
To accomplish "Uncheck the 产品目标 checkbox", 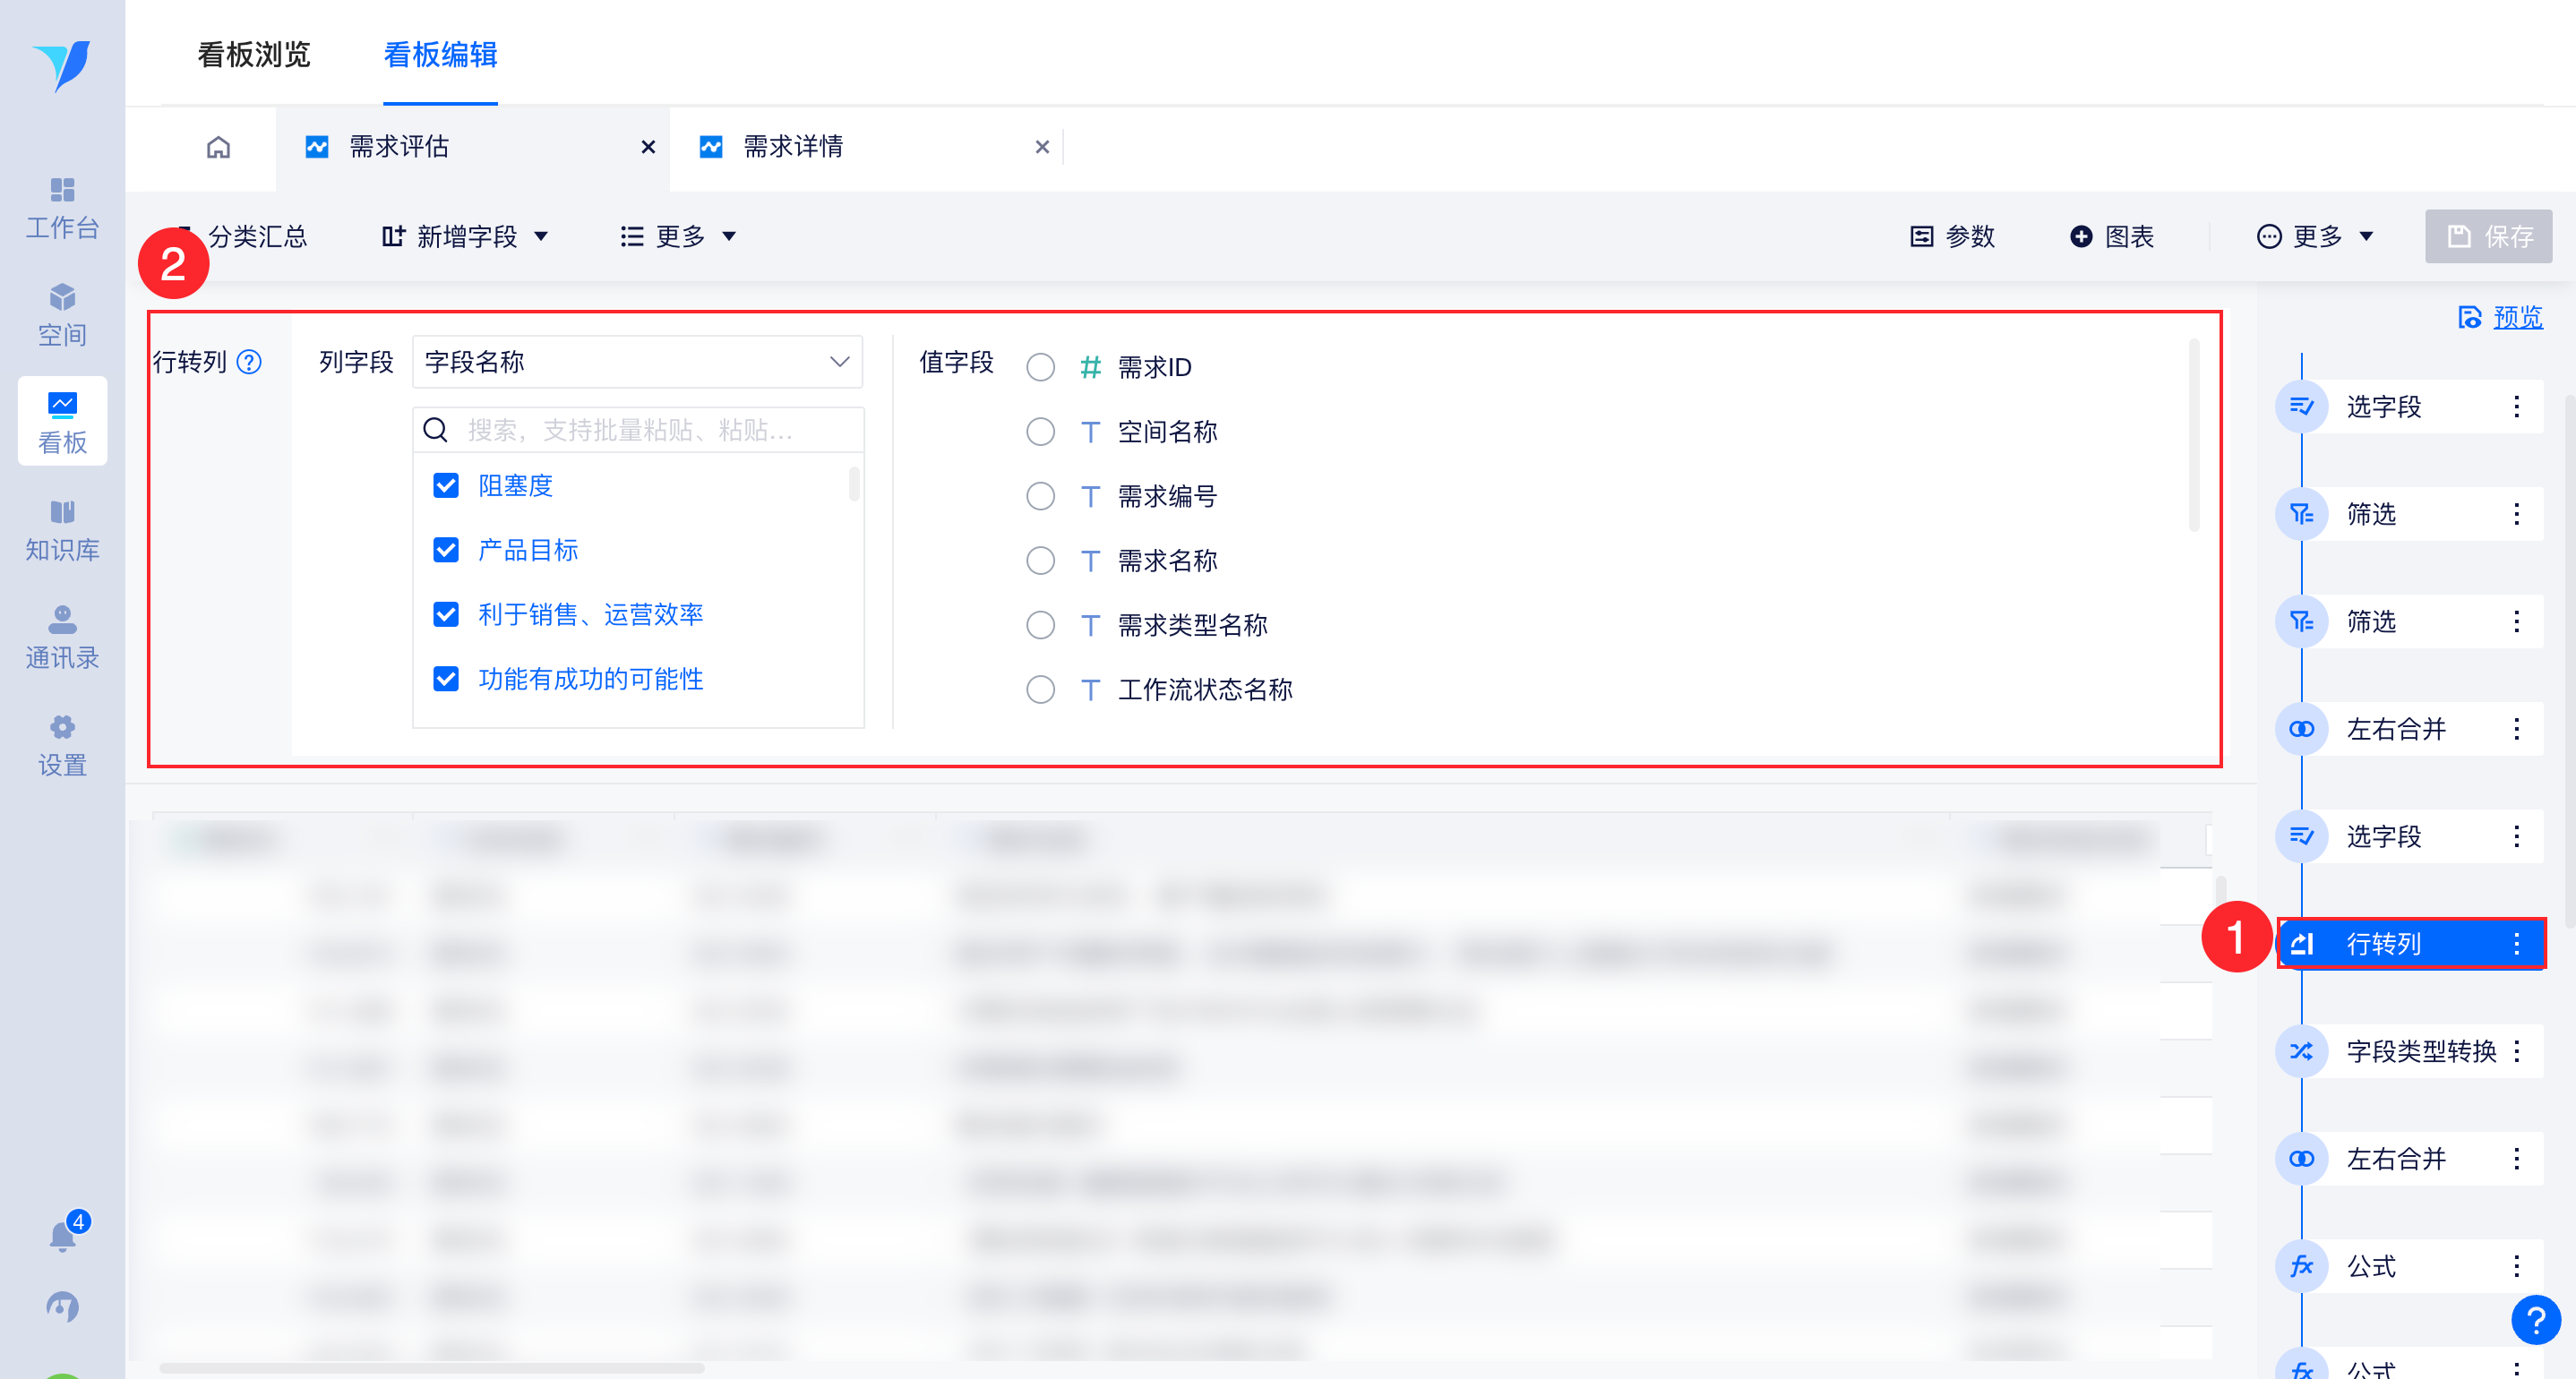I will coord(446,550).
